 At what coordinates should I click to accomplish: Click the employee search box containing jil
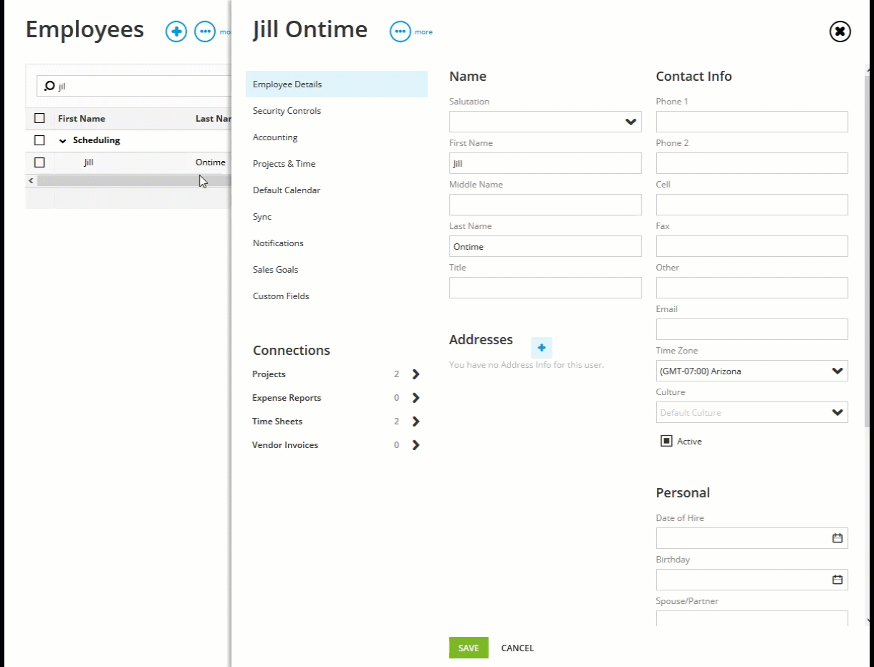134,86
